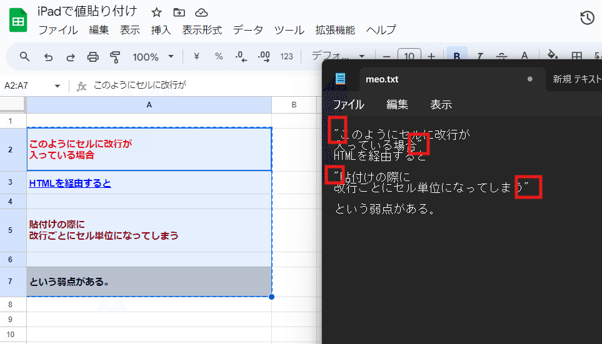This screenshot has height=344, width=602.
Task: Format as currency with ¥ button
Action: [196, 57]
